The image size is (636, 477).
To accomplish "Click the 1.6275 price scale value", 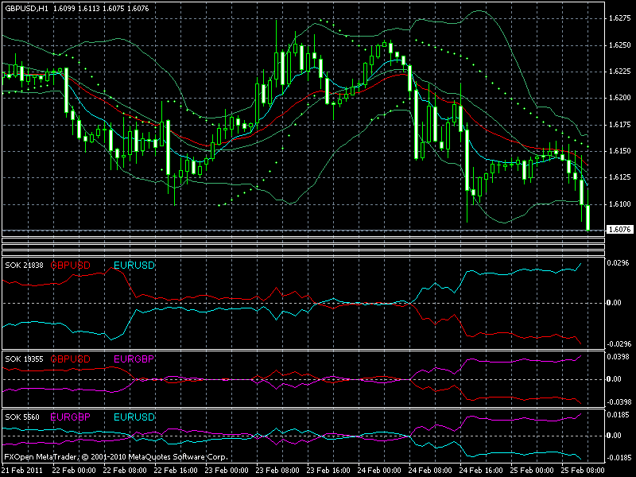I will [x=620, y=18].
